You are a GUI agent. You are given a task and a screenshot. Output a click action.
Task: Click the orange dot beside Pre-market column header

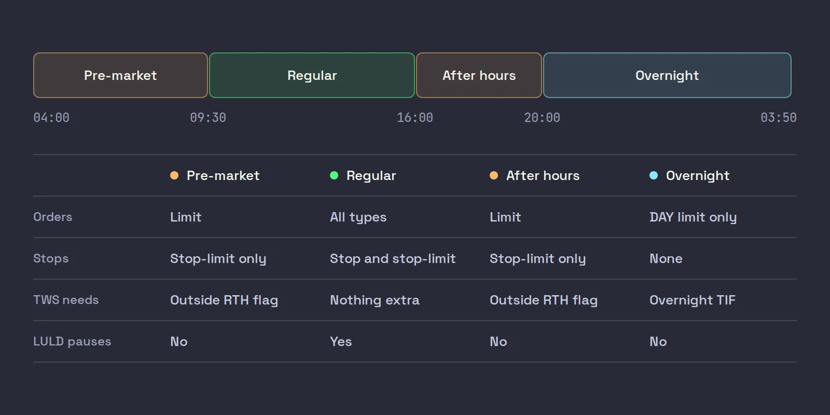click(x=174, y=175)
